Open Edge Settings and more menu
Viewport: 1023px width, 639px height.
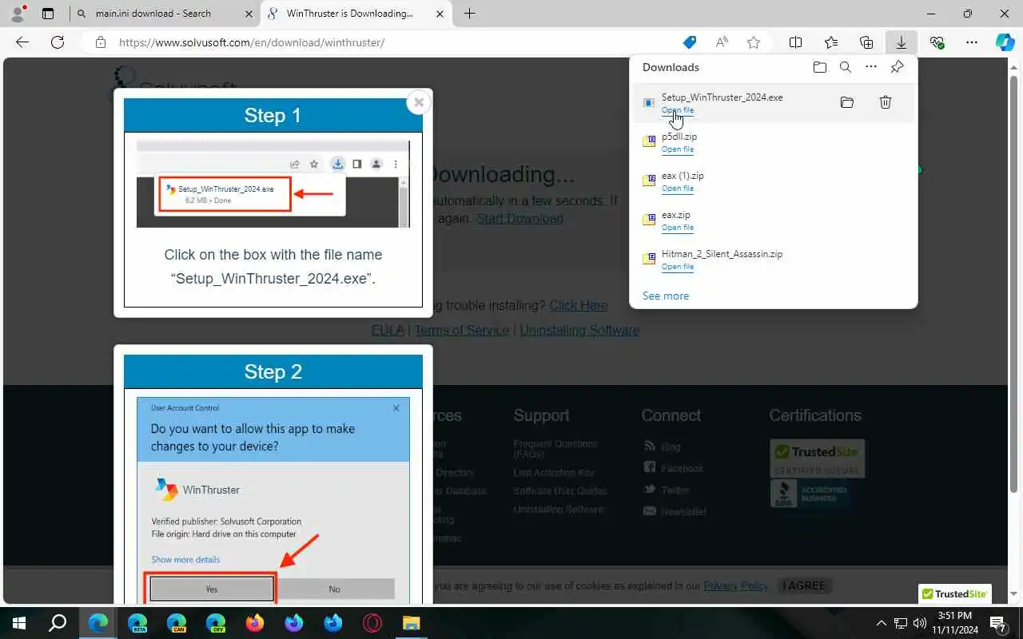click(x=972, y=42)
